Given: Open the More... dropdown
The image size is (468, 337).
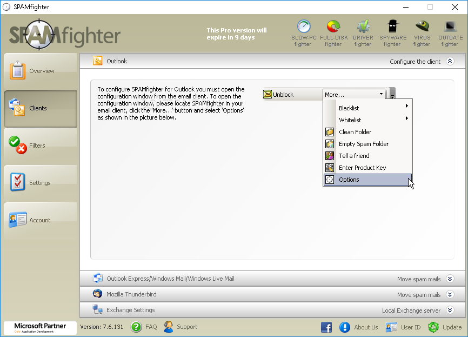Looking at the screenshot, I should [353, 95].
